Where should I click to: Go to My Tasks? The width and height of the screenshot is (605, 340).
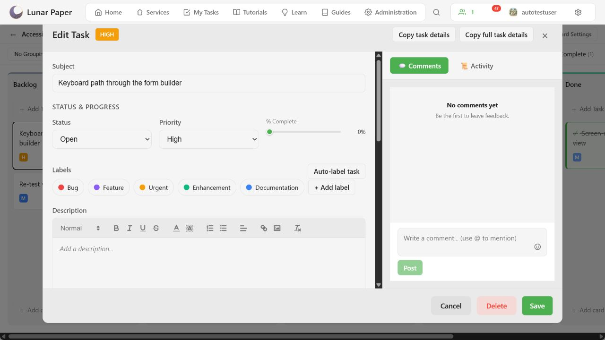coord(201,12)
